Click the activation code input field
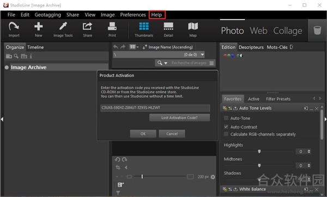Image resolution: width=327 pixels, height=197 pixels. click(155, 108)
